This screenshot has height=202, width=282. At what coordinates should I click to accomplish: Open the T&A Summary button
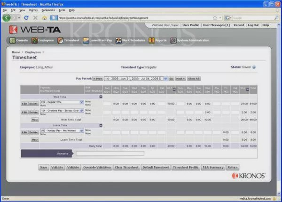click(x=213, y=168)
